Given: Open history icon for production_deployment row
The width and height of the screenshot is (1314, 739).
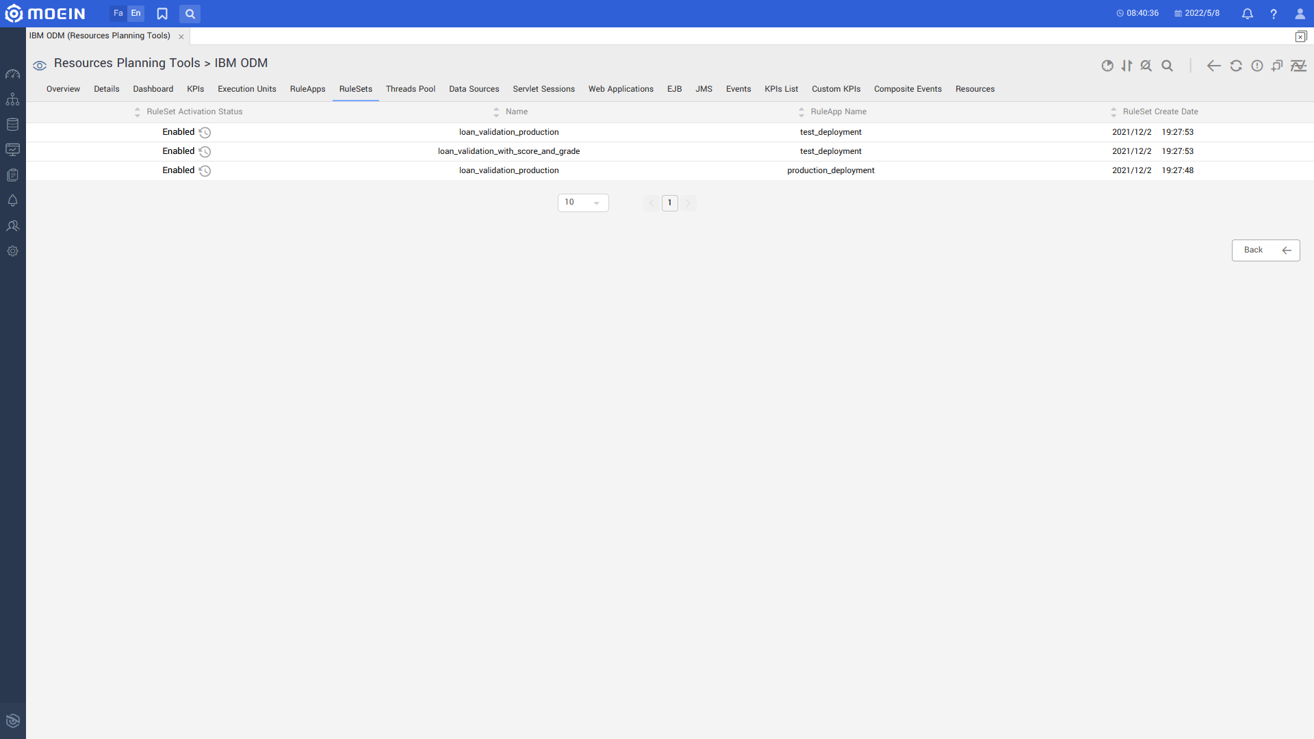Looking at the screenshot, I should (205, 171).
